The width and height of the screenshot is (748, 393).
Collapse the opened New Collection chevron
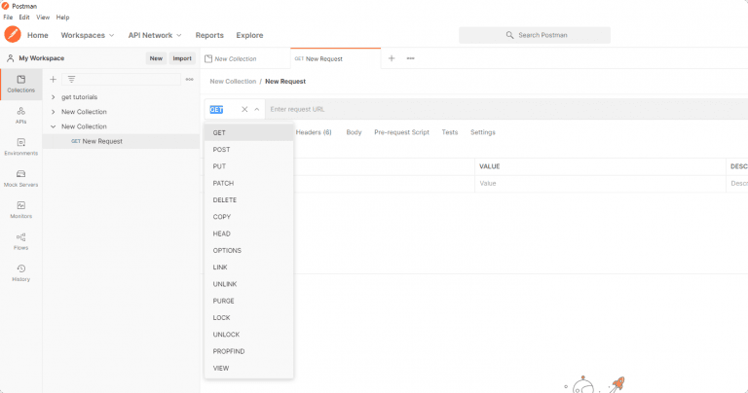pyautogui.click(x=53, y=126)
